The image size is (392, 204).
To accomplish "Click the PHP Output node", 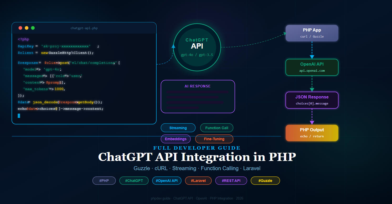I will [x=312, y=133].
